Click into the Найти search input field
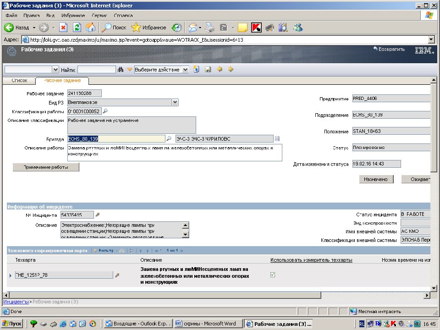This screenshot has width=440, height=330. click(x=97, y=70)
